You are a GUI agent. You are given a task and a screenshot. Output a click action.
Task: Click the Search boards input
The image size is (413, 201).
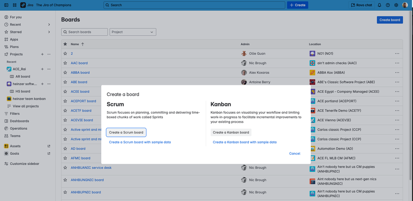(84, 32)
